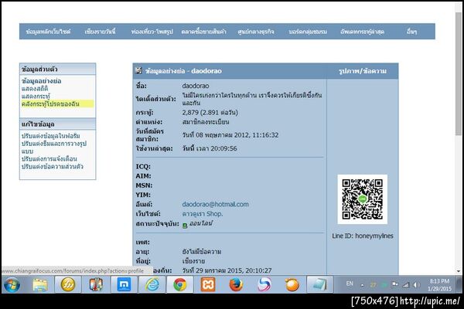The width and height of the screenshot is (464, 309).
Task: Click the volume speaker tray icon
Action: (x=417, y=285)
